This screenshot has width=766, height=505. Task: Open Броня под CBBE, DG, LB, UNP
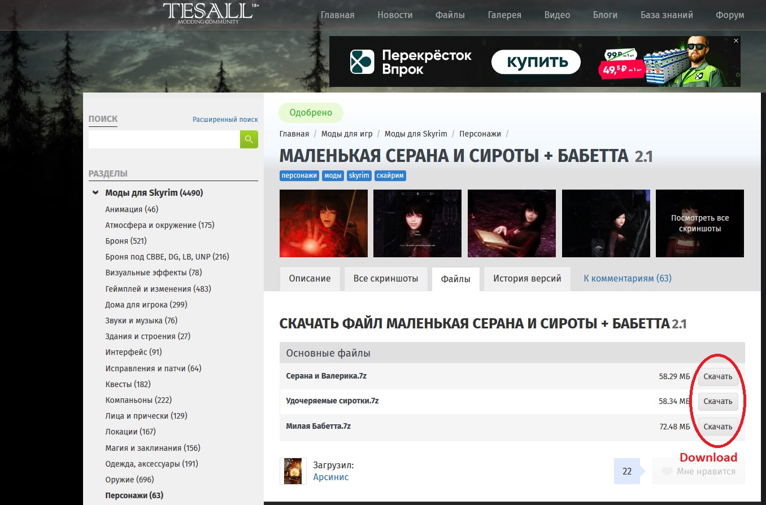[167, 257]
